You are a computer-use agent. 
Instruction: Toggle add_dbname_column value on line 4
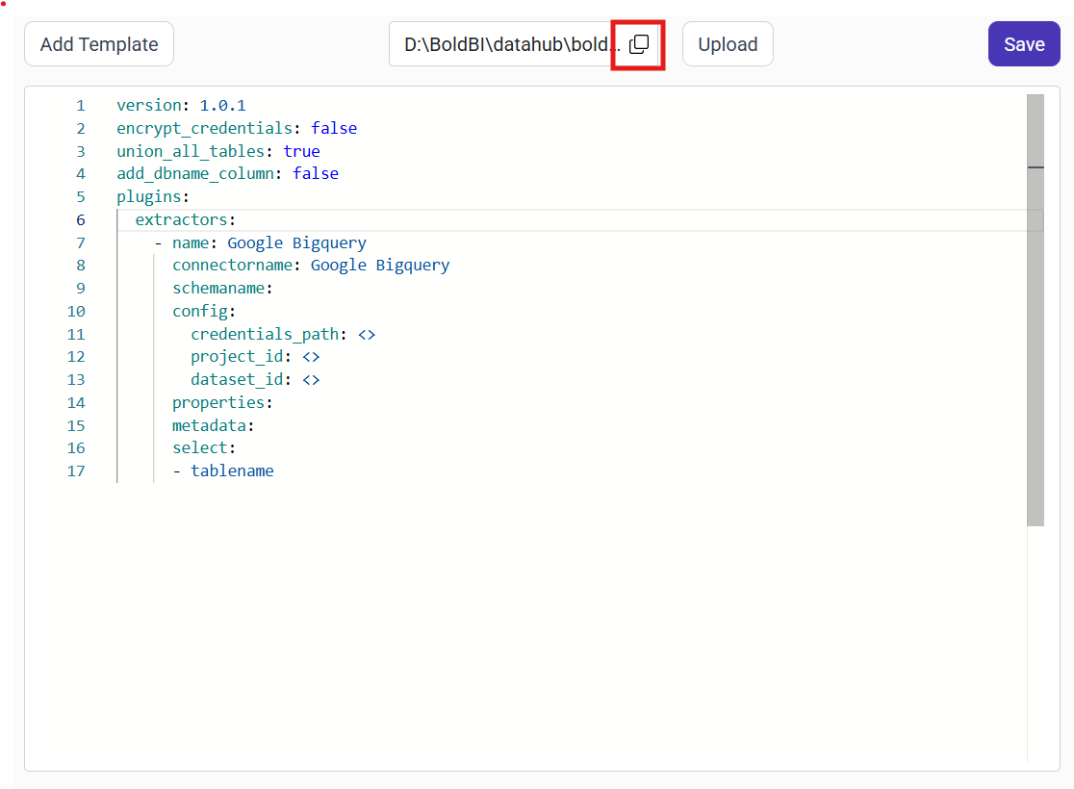316,173
